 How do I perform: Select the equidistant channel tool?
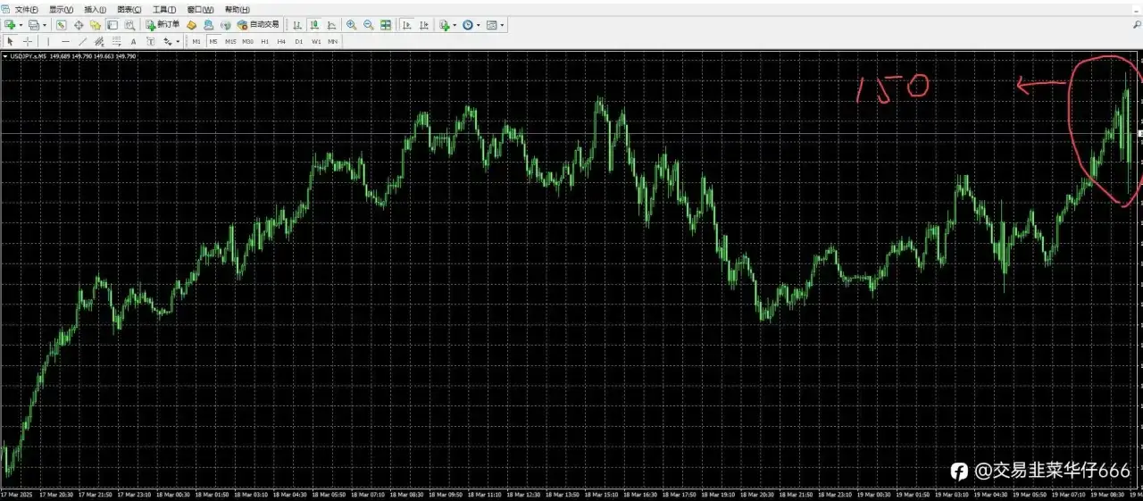(99, 41)
